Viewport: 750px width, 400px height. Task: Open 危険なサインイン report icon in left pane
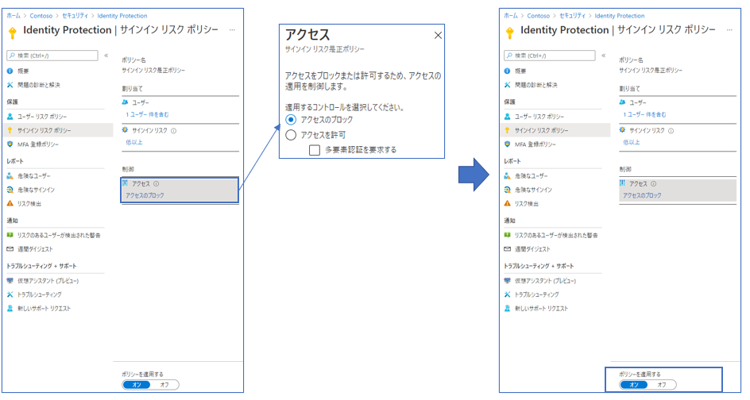click(x=10, y=190)
